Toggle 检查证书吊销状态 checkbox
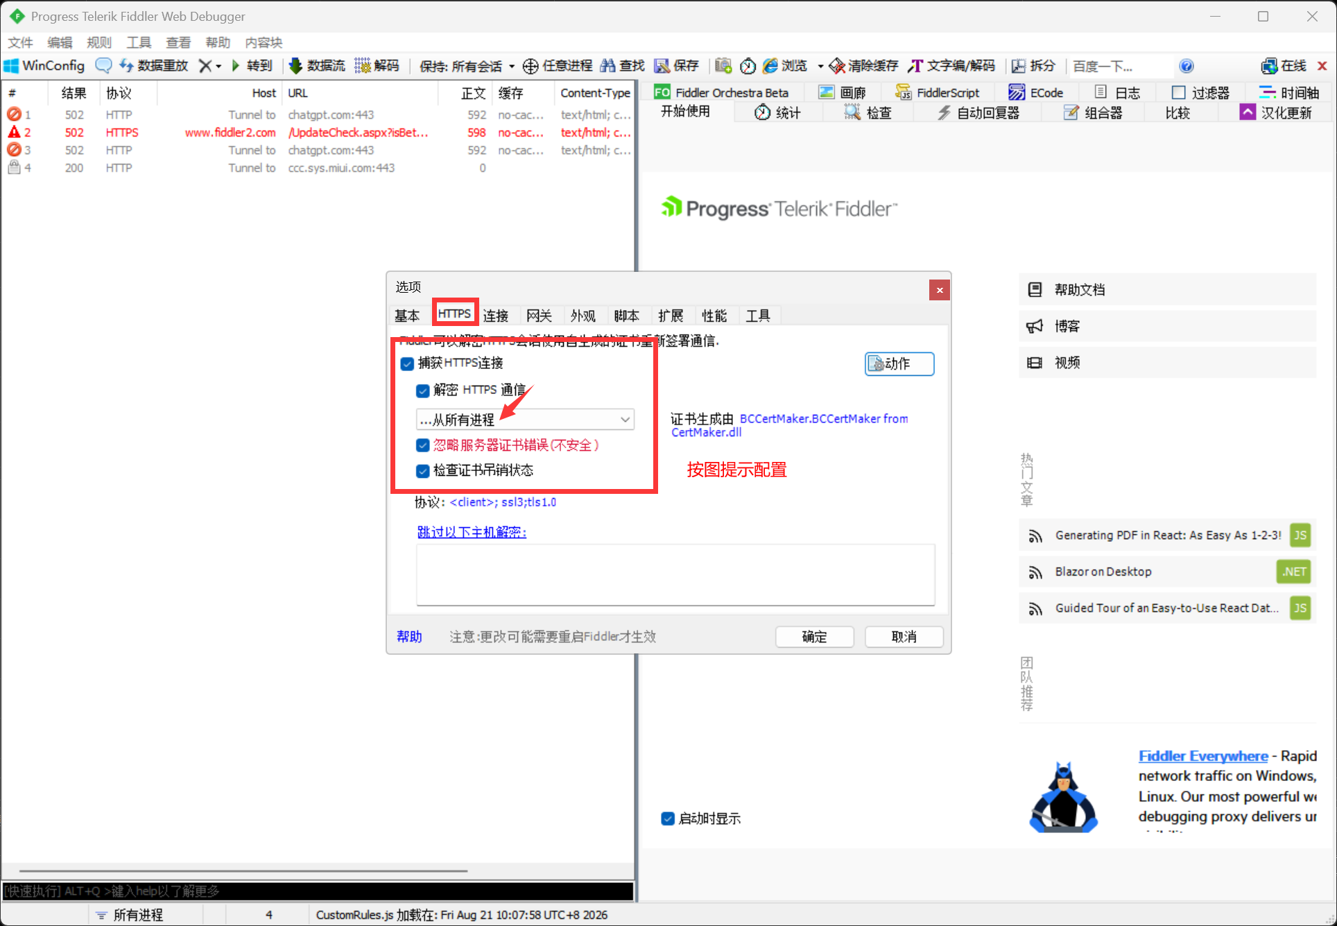The height and width of the screenshot is (926, 1337). pyautogui.click(x=422, y=471)
